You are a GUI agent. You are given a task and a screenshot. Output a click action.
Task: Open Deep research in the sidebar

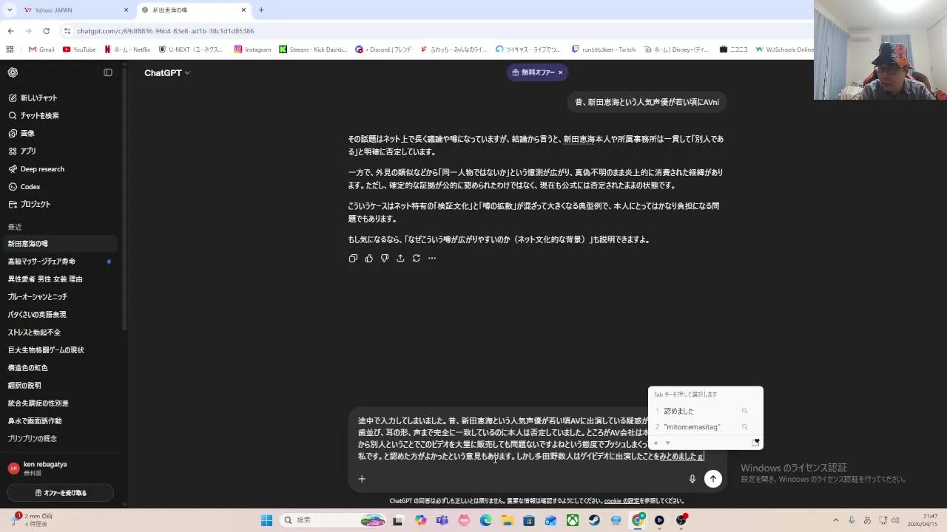59,168
